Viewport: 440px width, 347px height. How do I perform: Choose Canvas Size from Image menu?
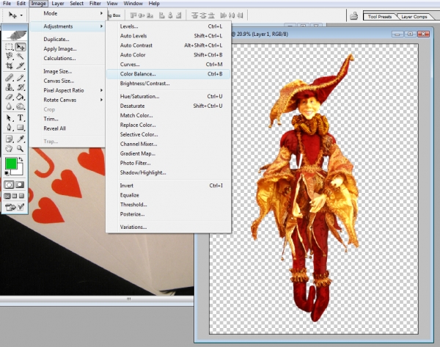(67, 81)
